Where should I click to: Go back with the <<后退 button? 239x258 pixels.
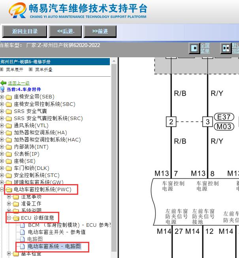click(x=65, y=32)
